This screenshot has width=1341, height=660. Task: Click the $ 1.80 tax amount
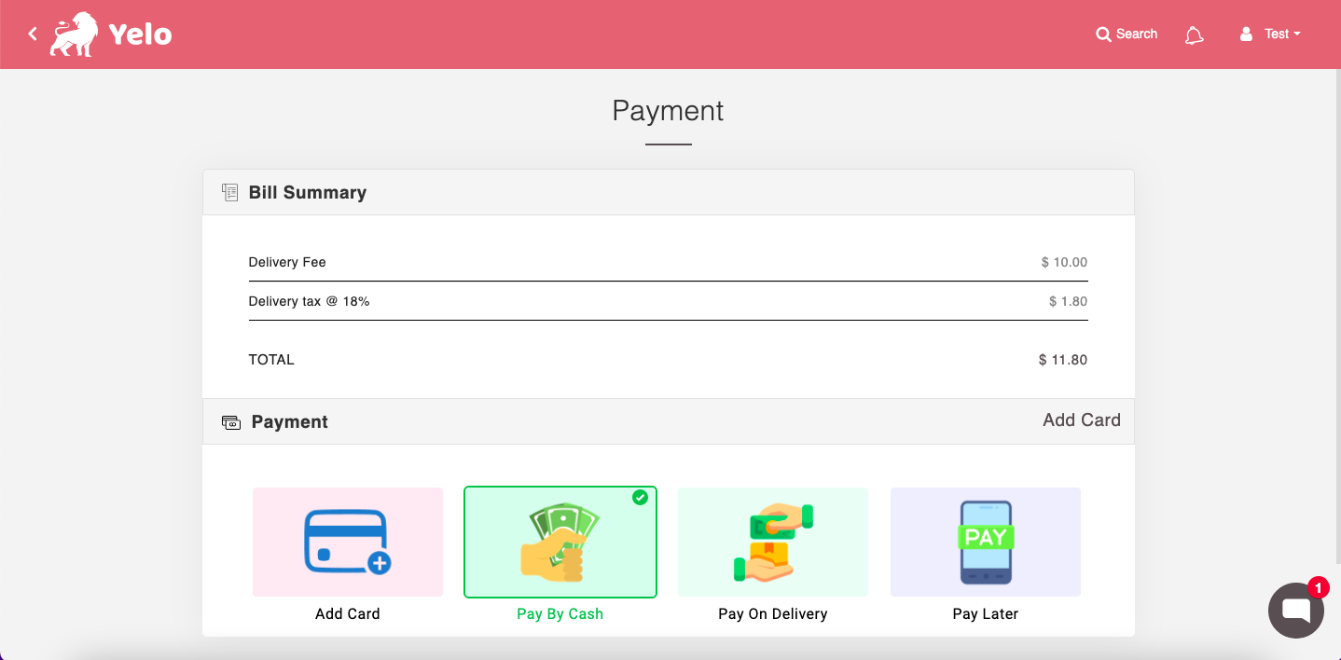click(x=1068, y=301)
